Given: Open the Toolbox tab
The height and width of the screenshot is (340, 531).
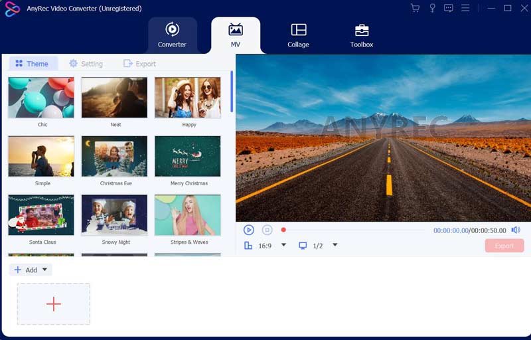Looking at the screenshot, I should pos(362,36).
